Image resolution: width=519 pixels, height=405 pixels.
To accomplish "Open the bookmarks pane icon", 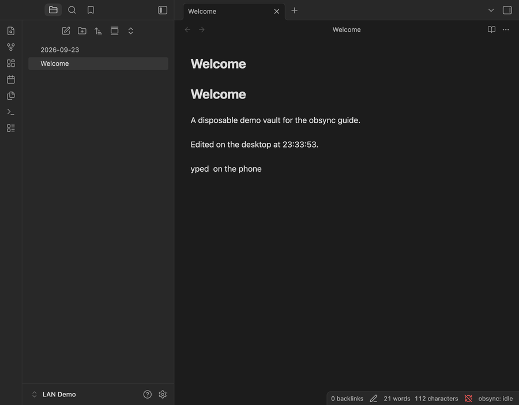I will 91,10.
